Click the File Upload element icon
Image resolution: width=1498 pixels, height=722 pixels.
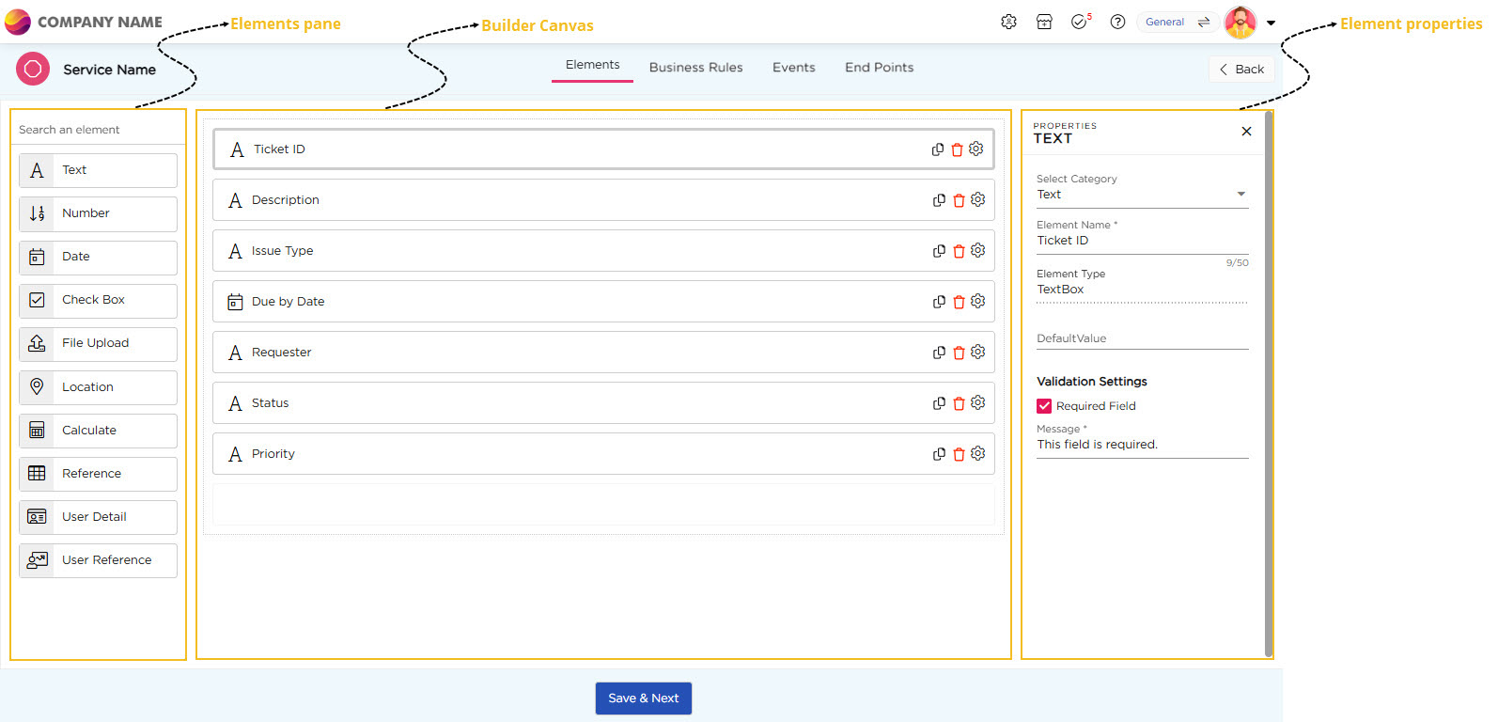coord(37,344)
